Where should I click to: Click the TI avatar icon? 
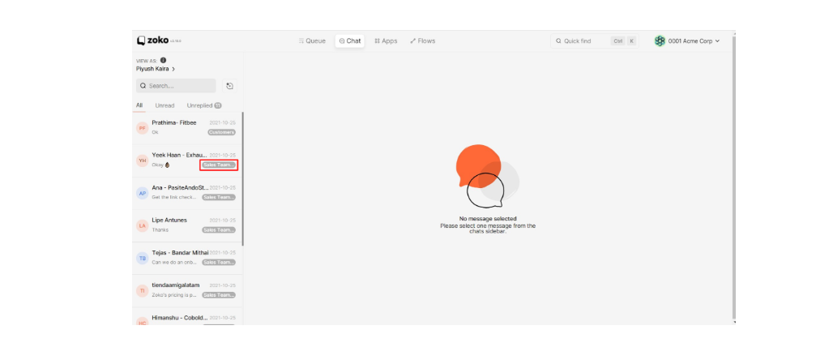click(142, 291)
